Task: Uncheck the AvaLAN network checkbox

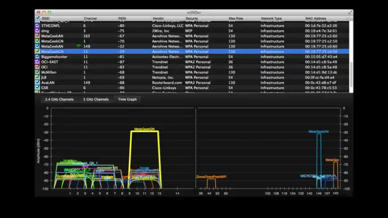Action: (x=37, y=82)
